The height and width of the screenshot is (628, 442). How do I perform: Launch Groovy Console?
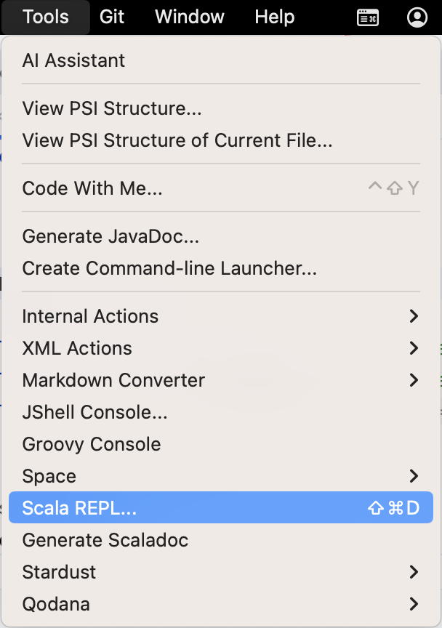(x=91, y=444)
